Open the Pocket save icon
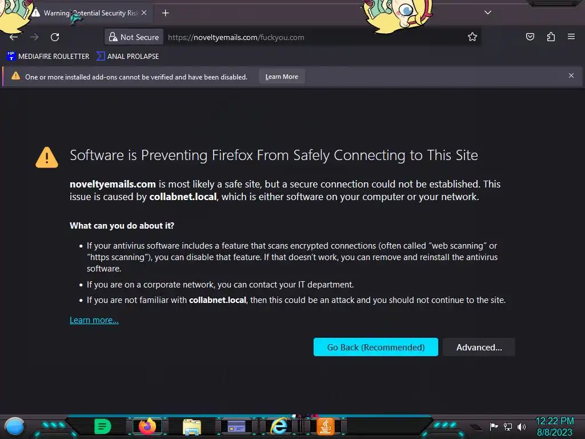The image size is (585, 439). [x=530, y=37]
